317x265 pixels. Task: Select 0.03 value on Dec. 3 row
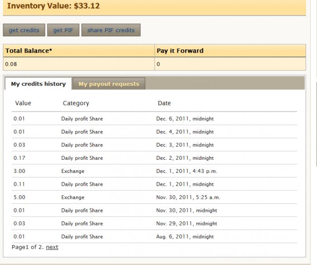tap(19, 145)
